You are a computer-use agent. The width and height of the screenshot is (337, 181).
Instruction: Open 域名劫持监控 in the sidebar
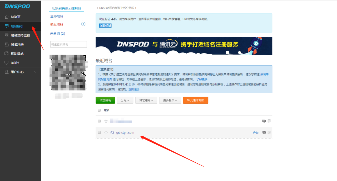tap(21, 35)
